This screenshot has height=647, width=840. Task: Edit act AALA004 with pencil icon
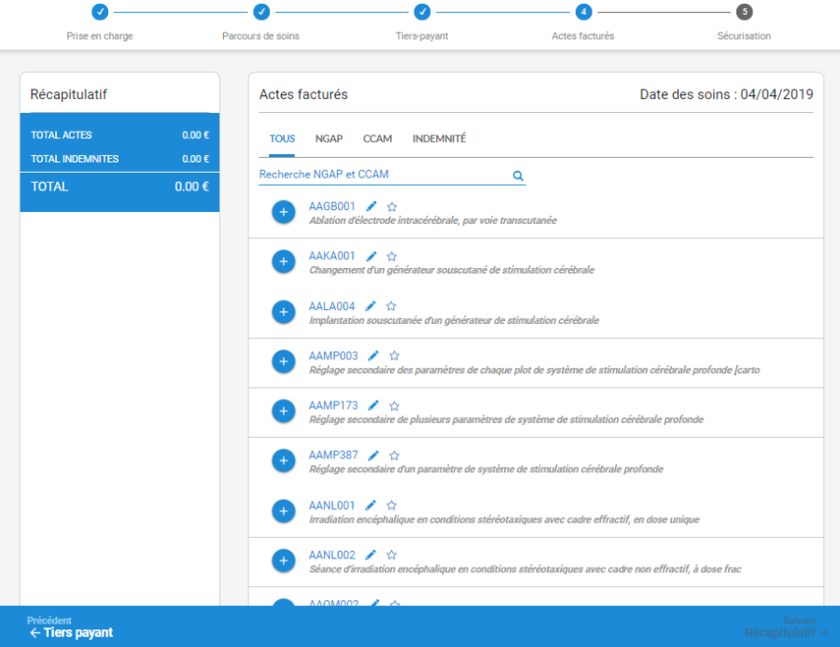371,306
